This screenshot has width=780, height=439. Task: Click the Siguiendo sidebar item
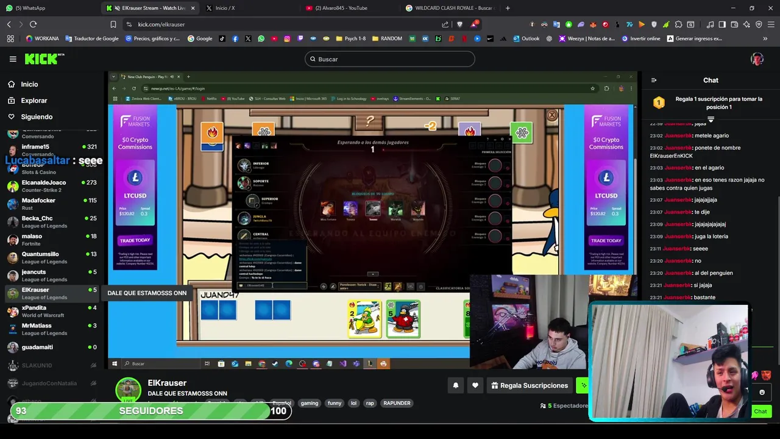pos(37,116)
